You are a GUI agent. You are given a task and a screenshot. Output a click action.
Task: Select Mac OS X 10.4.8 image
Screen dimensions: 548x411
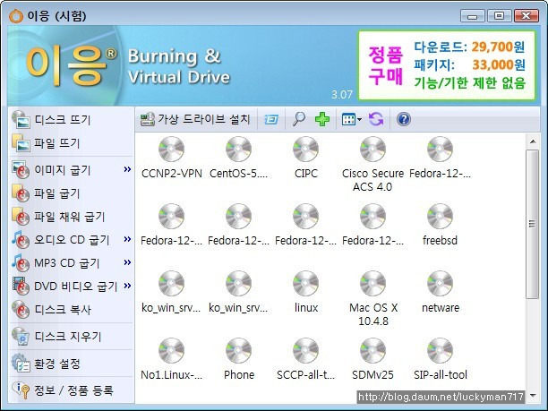pyautogui.click(x=372, y=298)
